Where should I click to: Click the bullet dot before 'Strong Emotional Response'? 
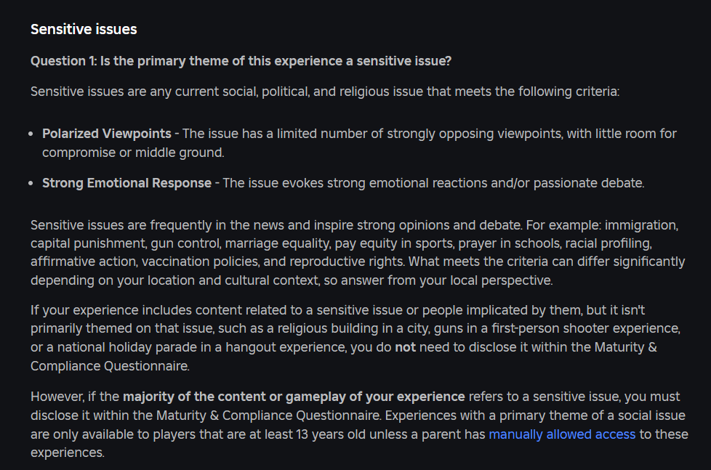tap(31, 184)
